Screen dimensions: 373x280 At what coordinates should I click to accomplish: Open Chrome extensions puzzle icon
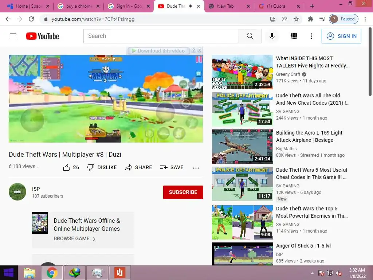tap(310, 19)
